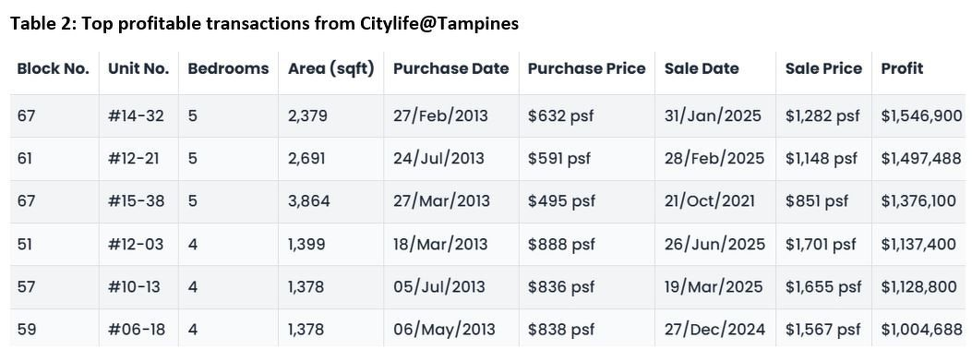The height and width of the screenshot is (350, 972).
Task: Click the $1,004,688 profit cell
Action: pyautogui.click(x=921, y=330)
